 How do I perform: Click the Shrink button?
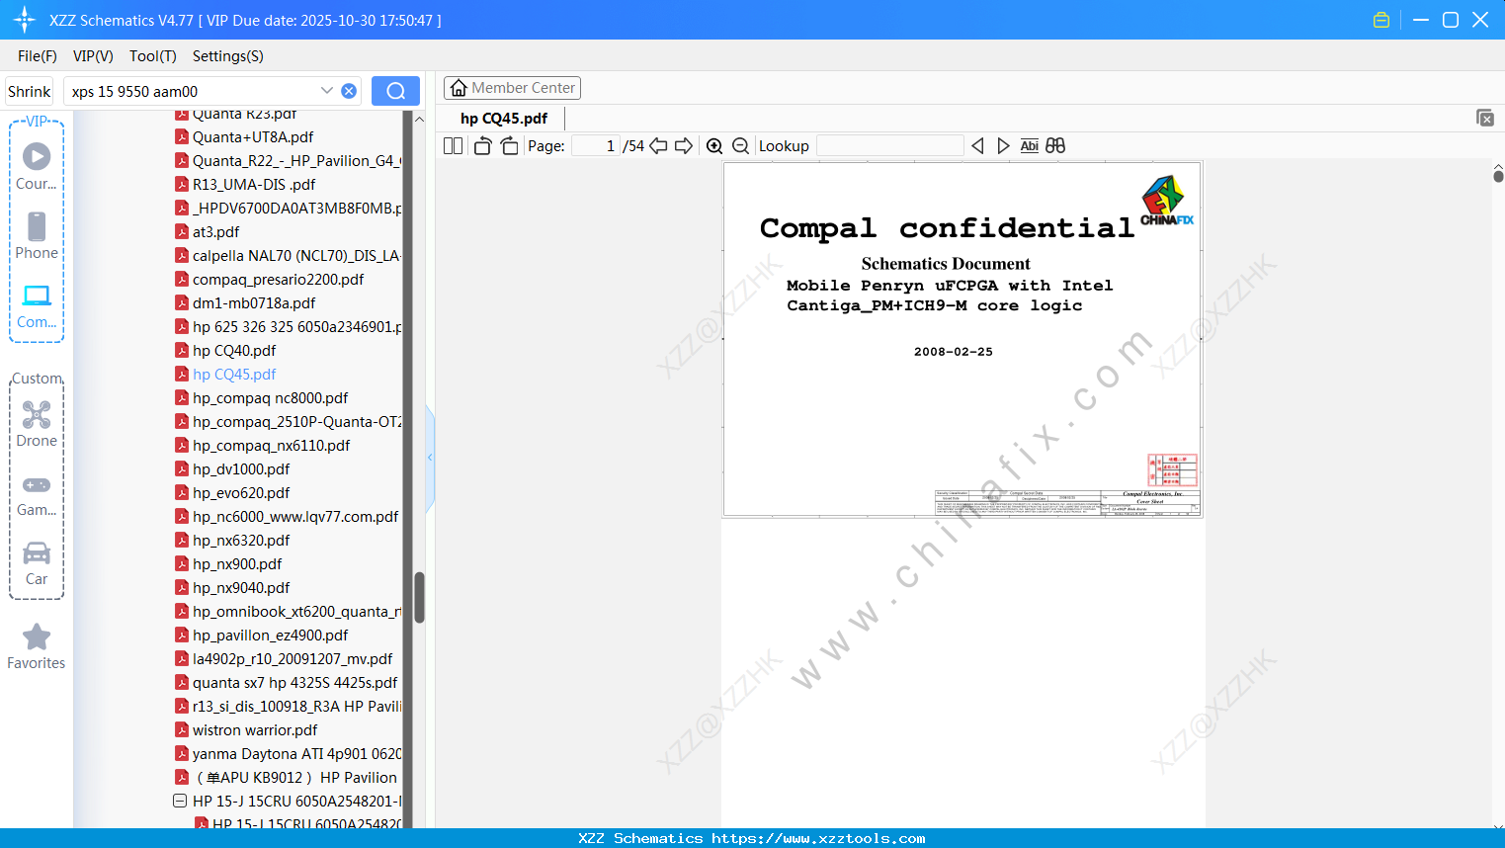pyautogui.click(x=29, y=91)
